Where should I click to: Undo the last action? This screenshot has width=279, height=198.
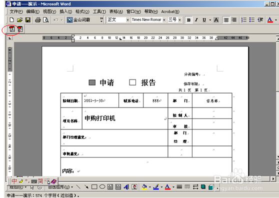(56, 19)
